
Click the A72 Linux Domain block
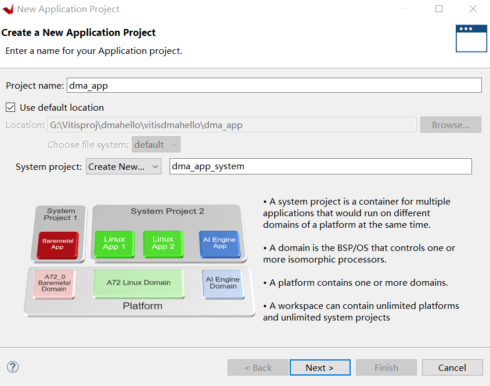tap(139, 284)
